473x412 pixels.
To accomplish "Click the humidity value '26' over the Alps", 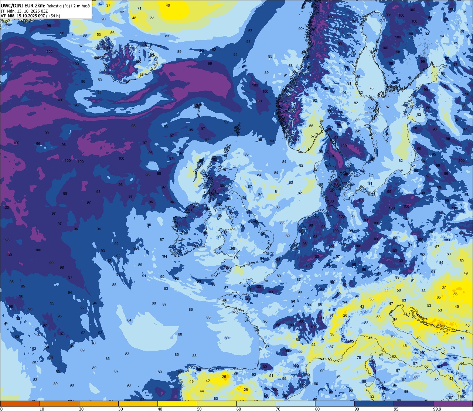I will click(x=345, y=315).
